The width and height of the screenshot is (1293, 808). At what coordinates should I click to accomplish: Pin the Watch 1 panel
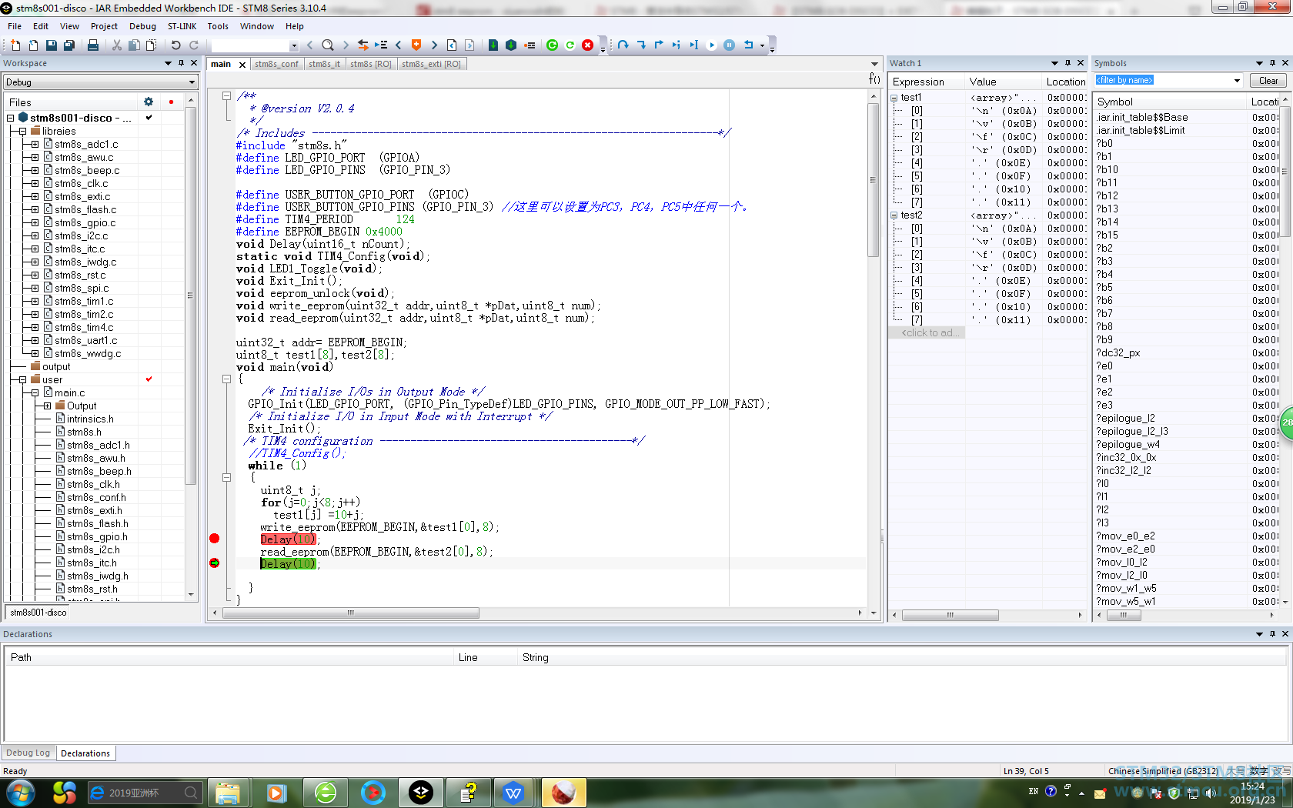coord(1067,63)
